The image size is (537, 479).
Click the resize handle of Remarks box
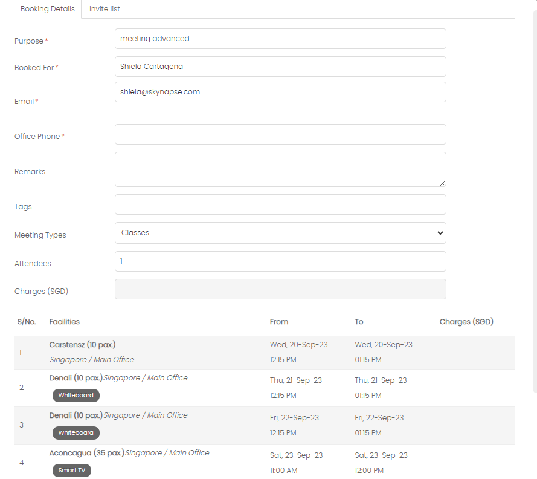tap(443, 183)
